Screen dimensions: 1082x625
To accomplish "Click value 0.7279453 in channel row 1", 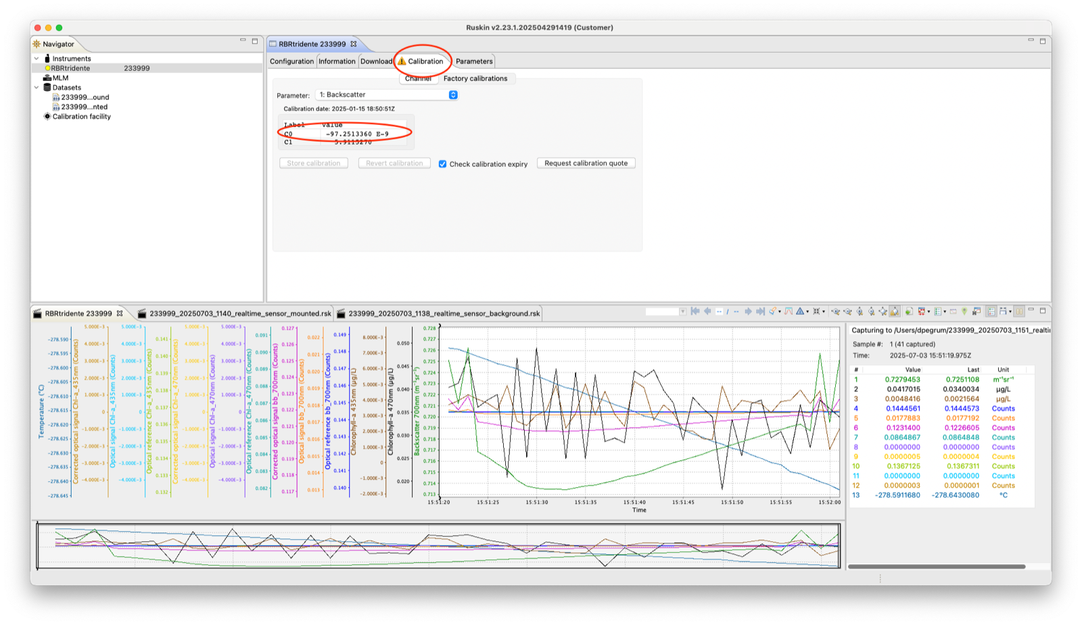I will [x=902, y=380].
